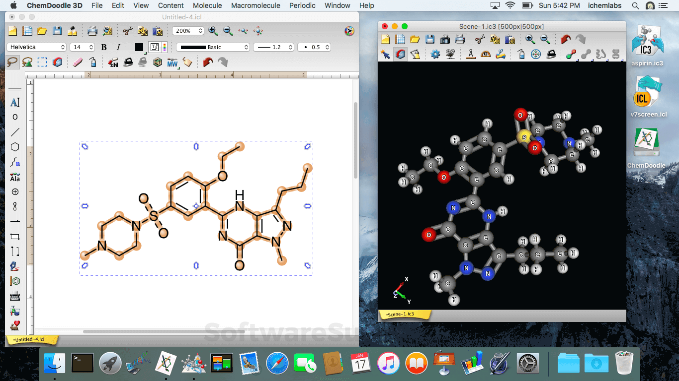Click the undo arrow in 2D toolbar
679x381 pixels.
click(207, 62)
